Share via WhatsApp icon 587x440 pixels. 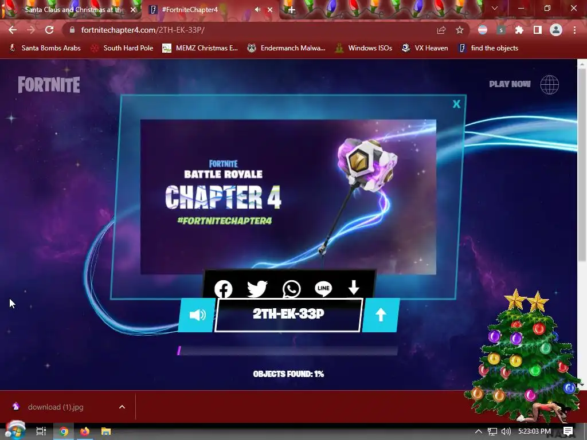(x=291, y=289)
